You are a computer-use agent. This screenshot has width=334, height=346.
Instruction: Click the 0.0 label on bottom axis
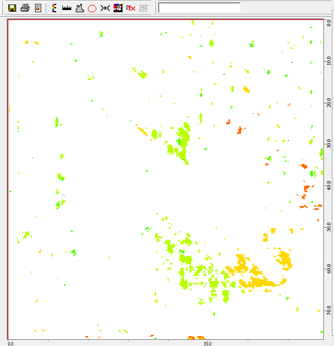click(9, 343)
